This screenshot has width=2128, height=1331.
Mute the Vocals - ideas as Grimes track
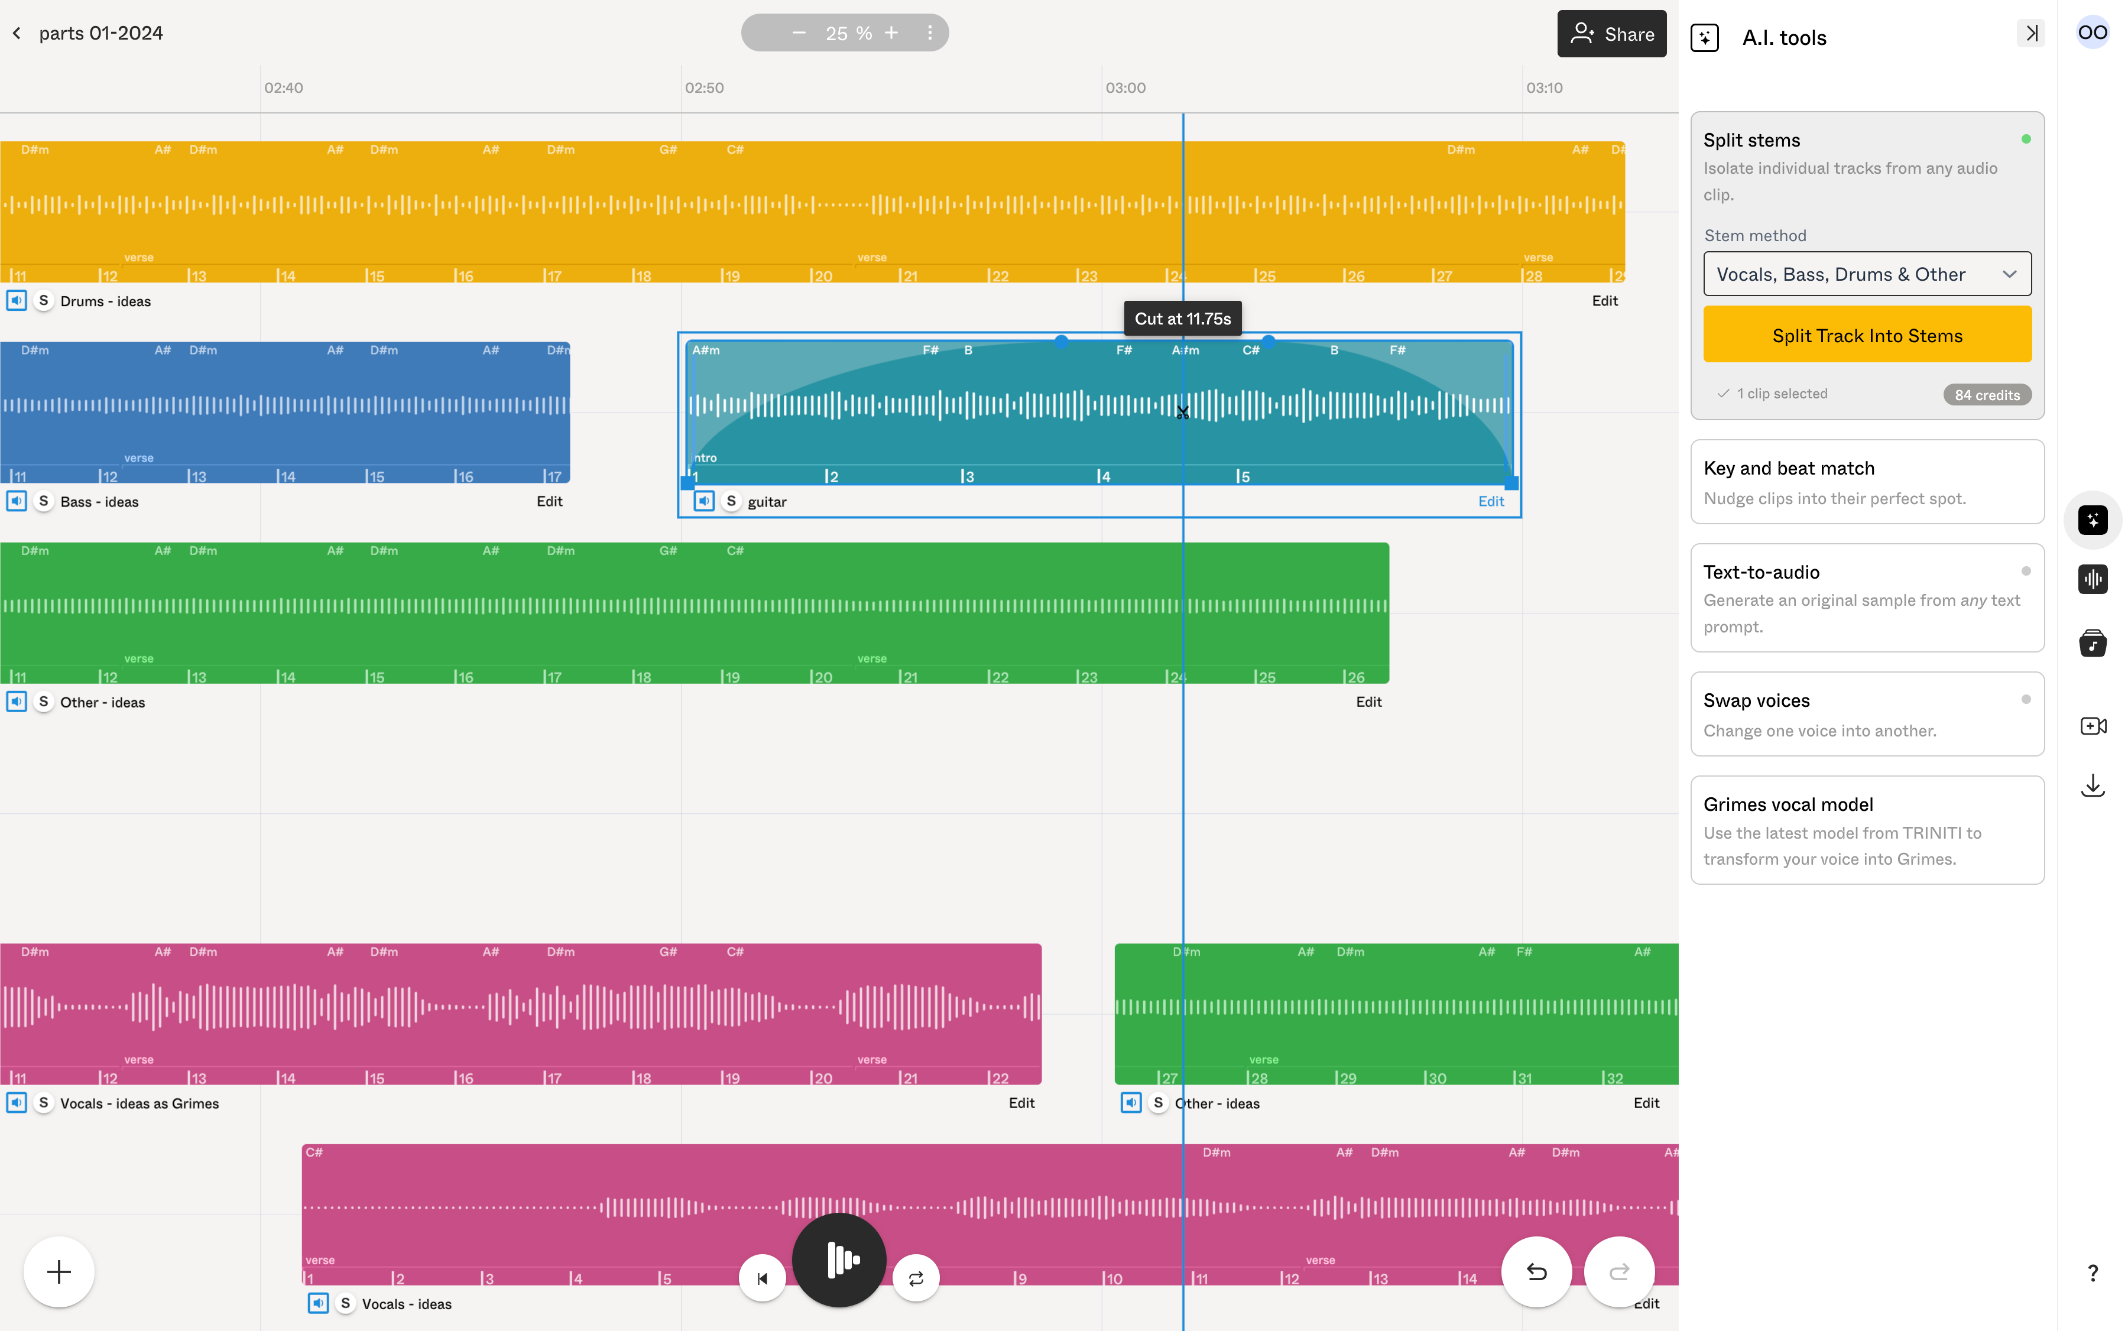pos(16,1102)
